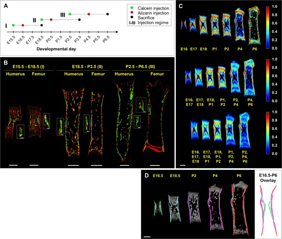Screen dimensions: 282x239
Task: Click the panel D label letter
Action: [146, 176]
